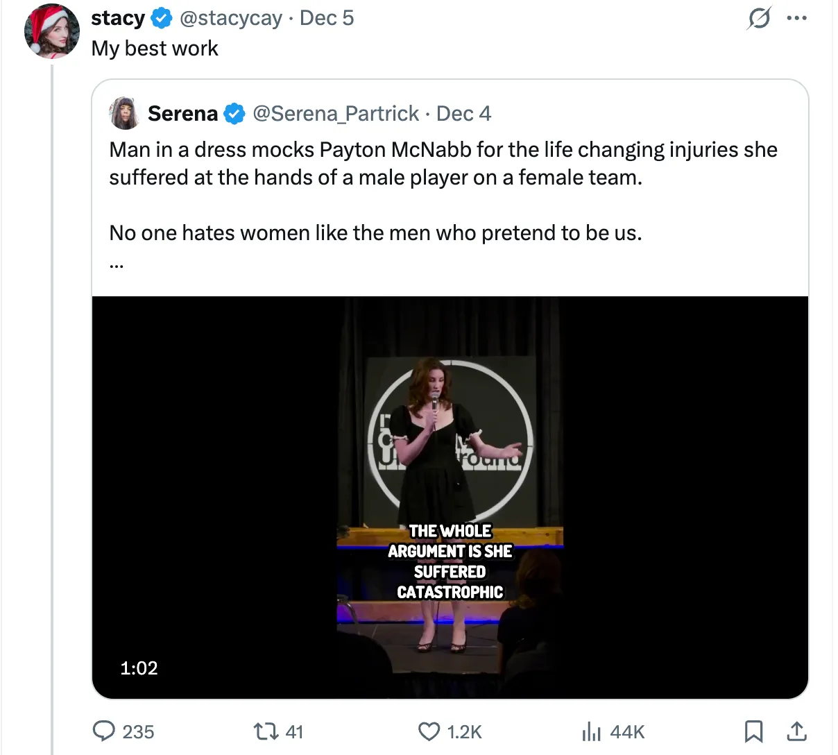Screen dimensions: 838x755
Task: Click the Serena display name
Action: click(x=182, y=114)
